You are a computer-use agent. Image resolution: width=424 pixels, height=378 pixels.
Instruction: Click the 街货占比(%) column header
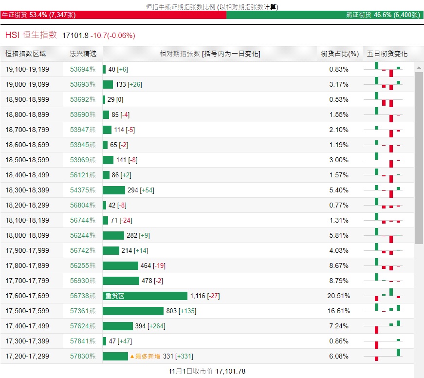tap(340, 54)
